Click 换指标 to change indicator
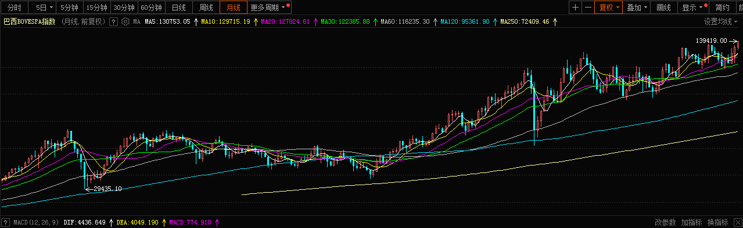Viewport: 743px width, 228px height. coord(718,222)
